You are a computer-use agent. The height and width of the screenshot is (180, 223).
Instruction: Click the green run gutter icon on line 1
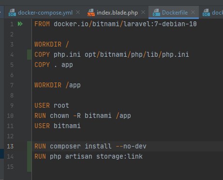coord(20,24)
